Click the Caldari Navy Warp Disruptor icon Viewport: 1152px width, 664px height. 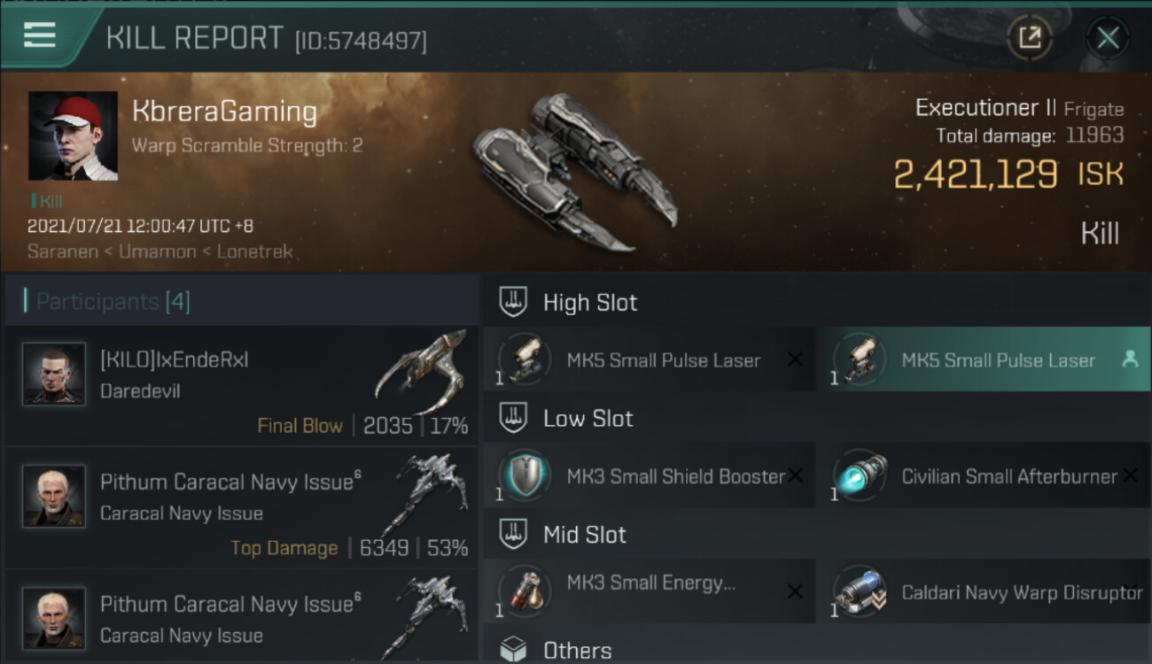860,591
